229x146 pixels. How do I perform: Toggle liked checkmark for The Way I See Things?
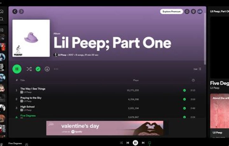[184, 90]
